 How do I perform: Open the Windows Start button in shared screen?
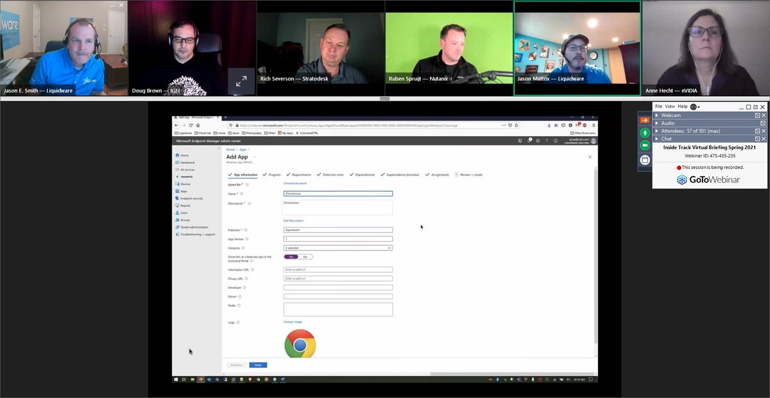click(176, 379)
